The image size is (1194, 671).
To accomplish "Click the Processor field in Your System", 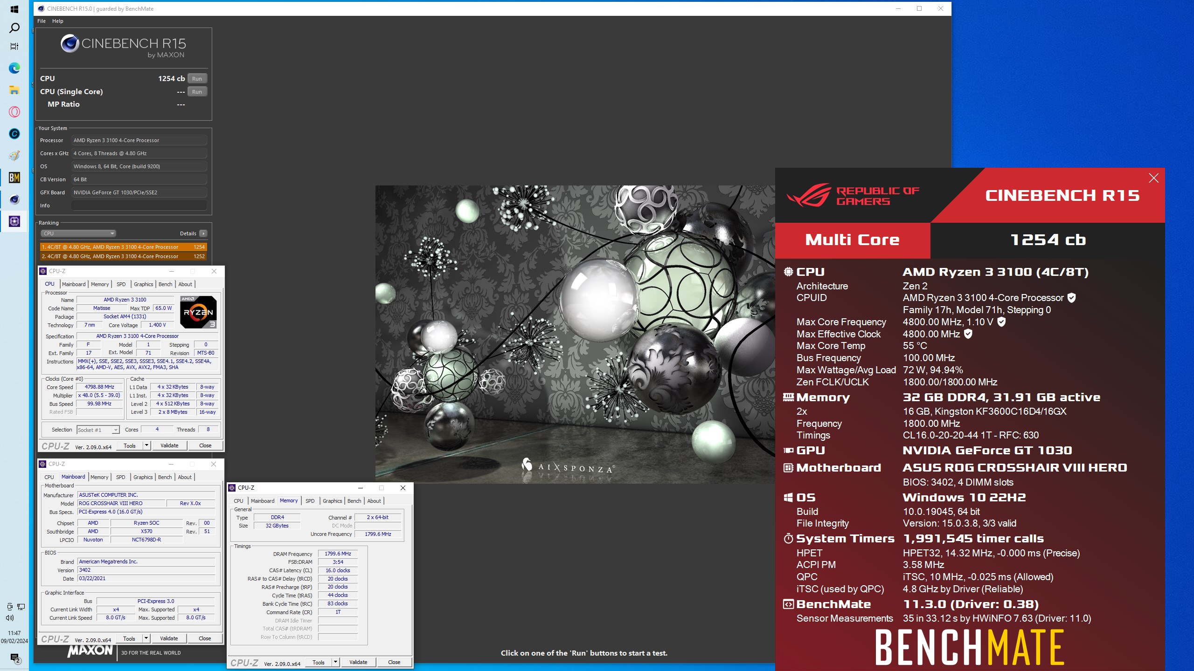I will point(139,140).
